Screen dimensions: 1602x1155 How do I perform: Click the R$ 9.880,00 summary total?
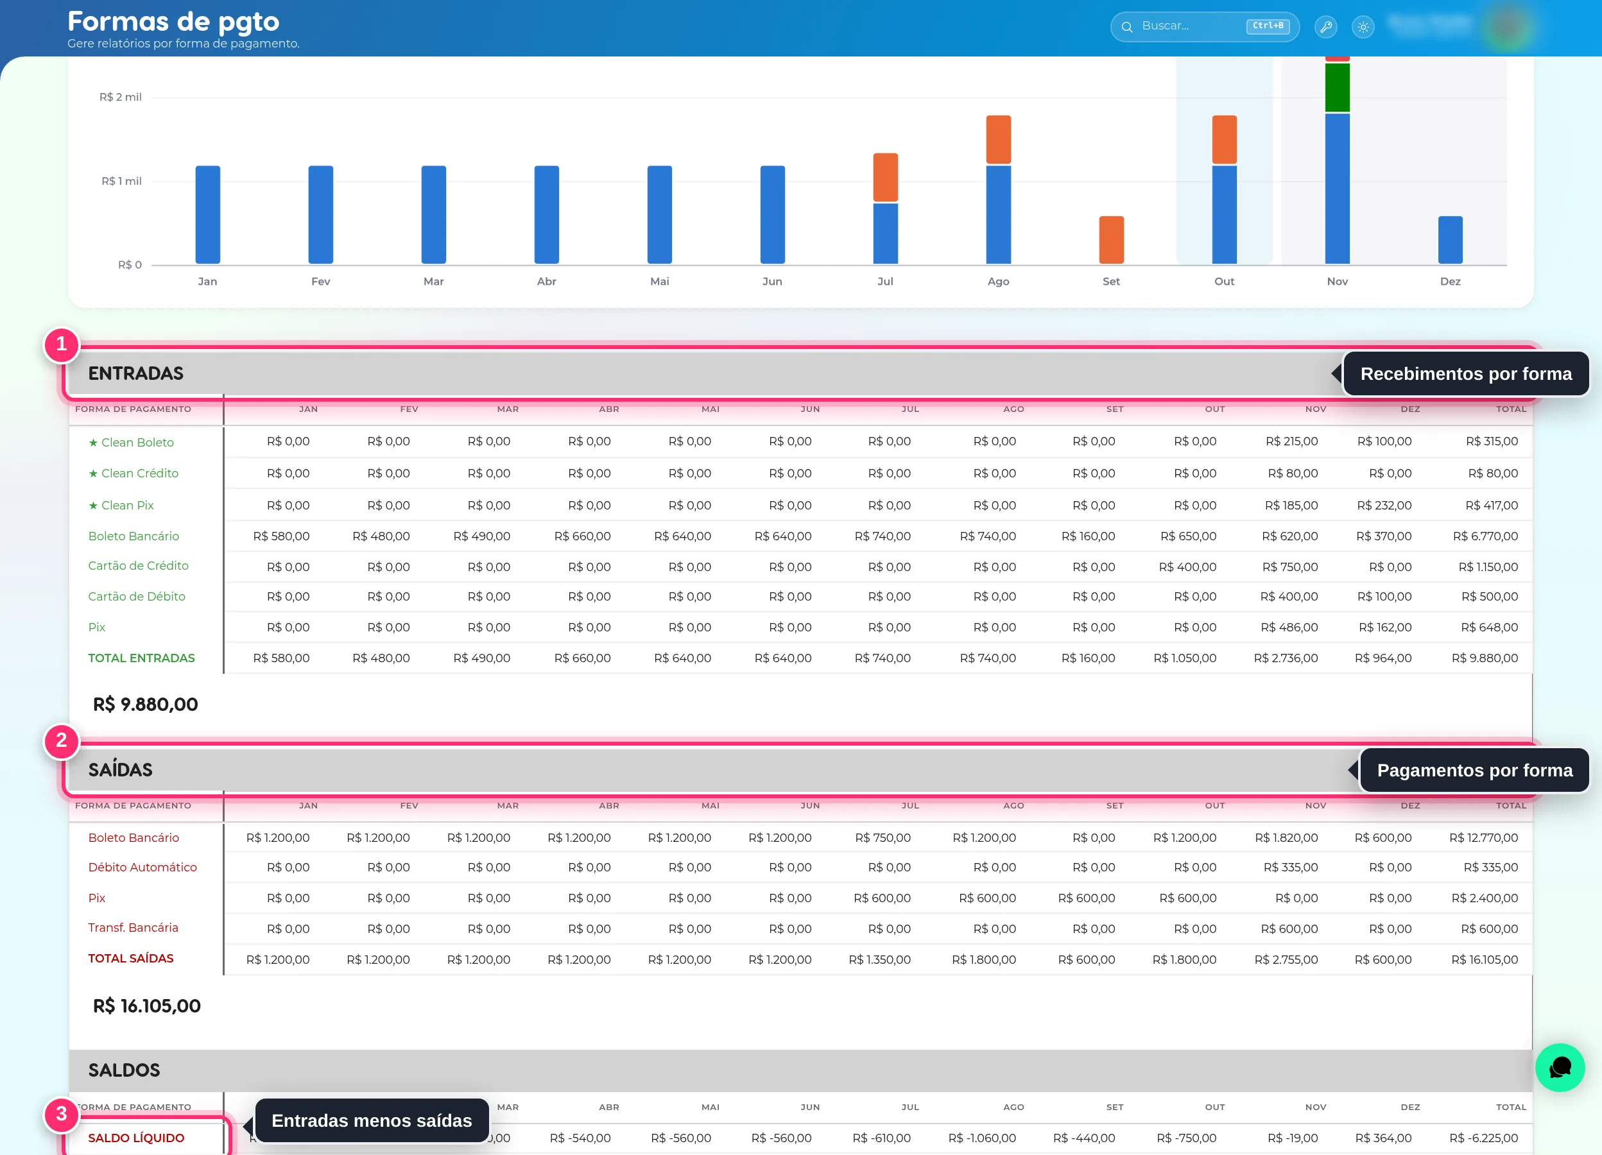coord(146,704)
